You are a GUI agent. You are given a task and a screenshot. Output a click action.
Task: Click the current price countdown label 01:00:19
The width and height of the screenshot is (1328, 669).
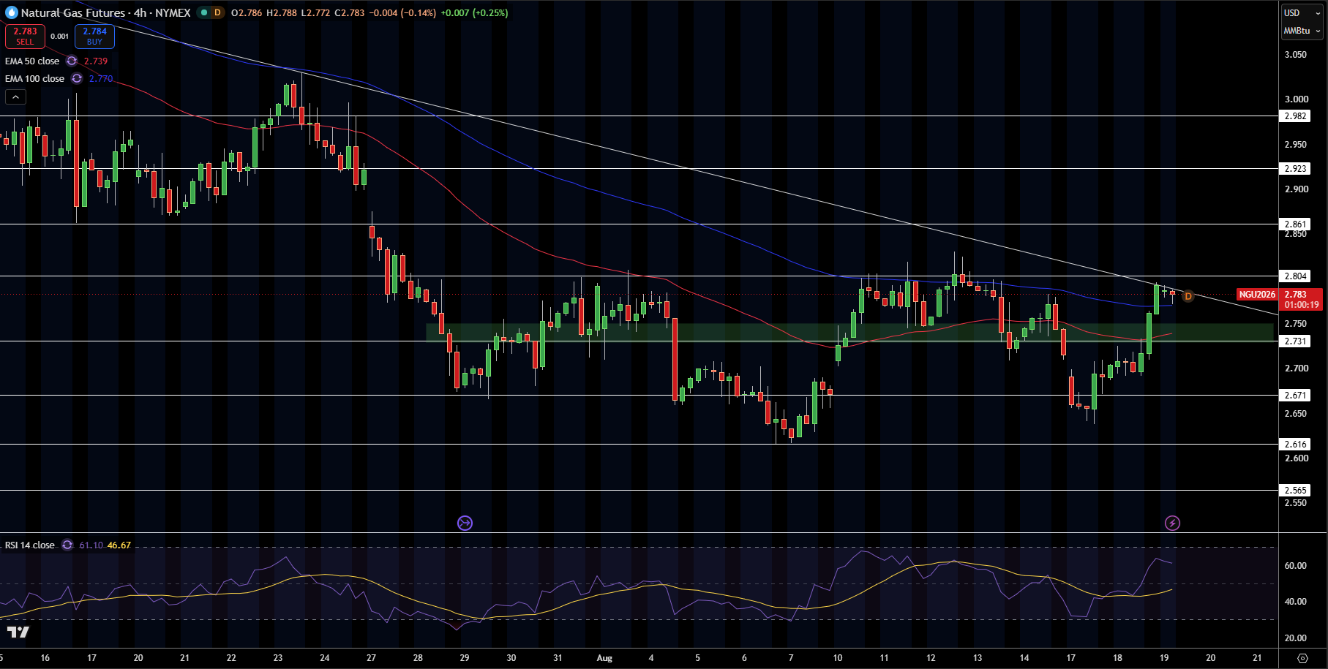click(1302, 305)
